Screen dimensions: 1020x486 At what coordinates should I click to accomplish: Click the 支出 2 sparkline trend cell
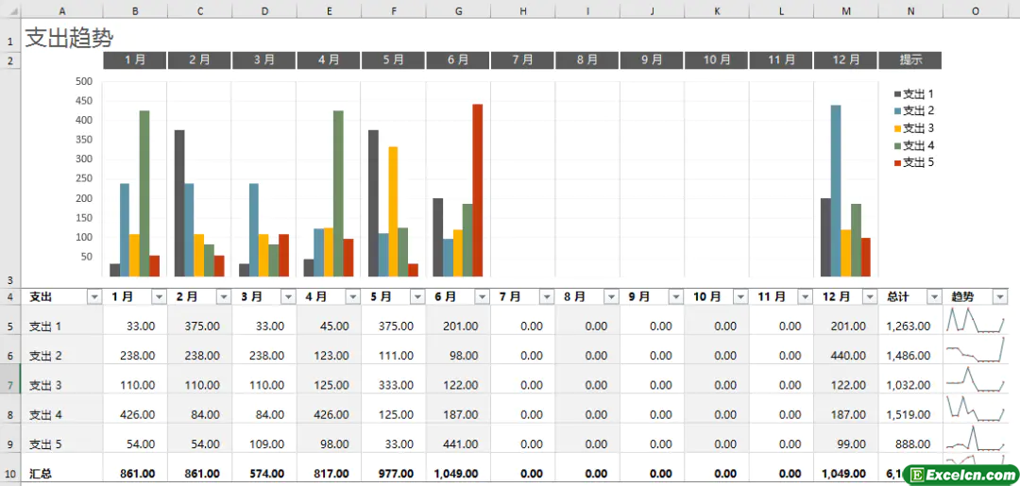point(976,350)
